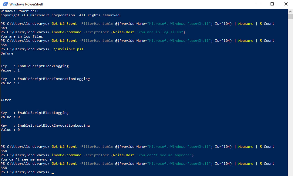This screenshot has height=176, width=293.
Task: Select the text 'You are in log files'
Action: (x=21, y=36)
